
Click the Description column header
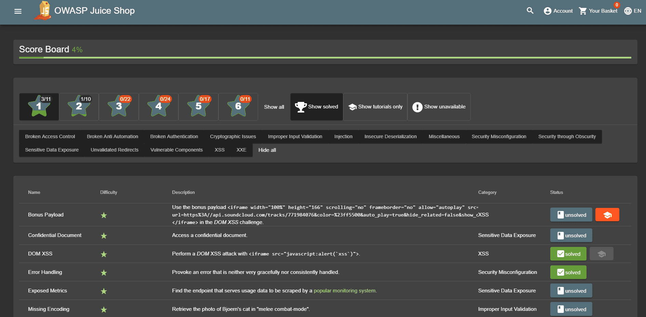pos(183,193)
